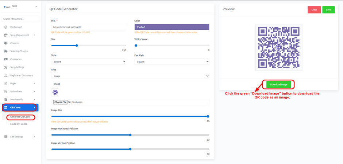Image resolution: width=343 pixels, height=164 pixels.
Task: Click the green Save button
Action: click(x=328, y=10)
